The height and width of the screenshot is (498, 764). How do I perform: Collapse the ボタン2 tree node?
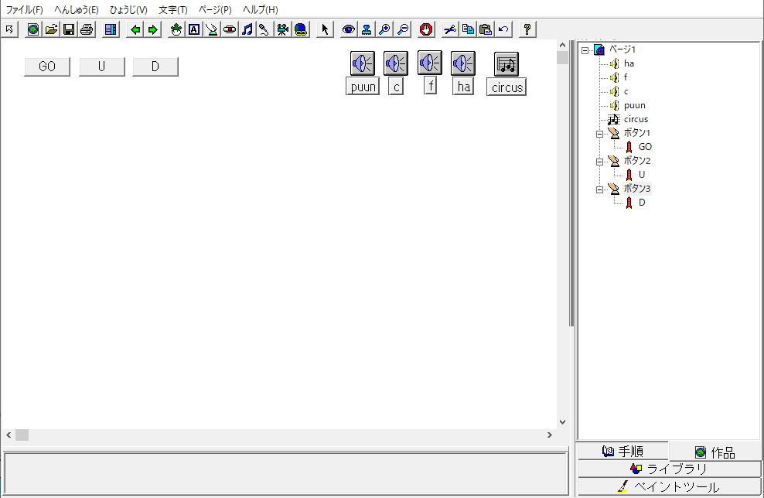click(600, 162)
